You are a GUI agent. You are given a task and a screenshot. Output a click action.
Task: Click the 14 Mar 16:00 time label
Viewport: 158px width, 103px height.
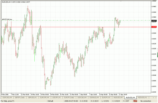(x=35, y=95)
